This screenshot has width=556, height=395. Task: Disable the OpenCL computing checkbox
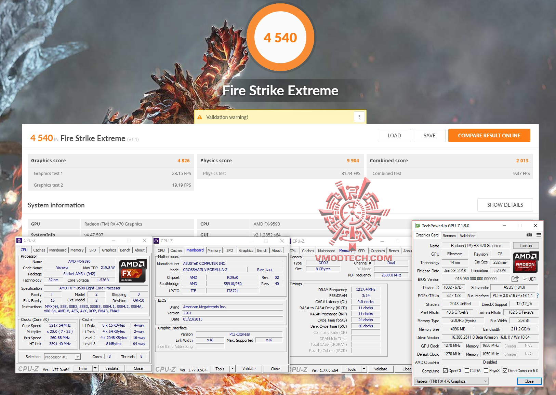446,370
